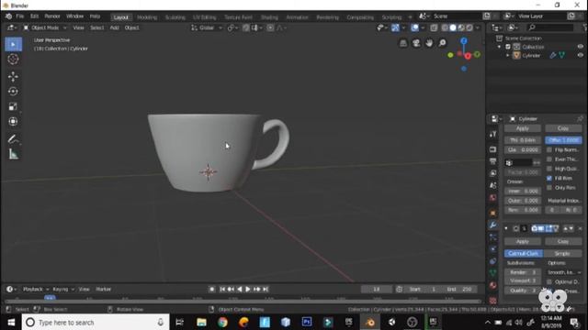
Task: Open the Render menu
Action: click(x=52, y=16)
